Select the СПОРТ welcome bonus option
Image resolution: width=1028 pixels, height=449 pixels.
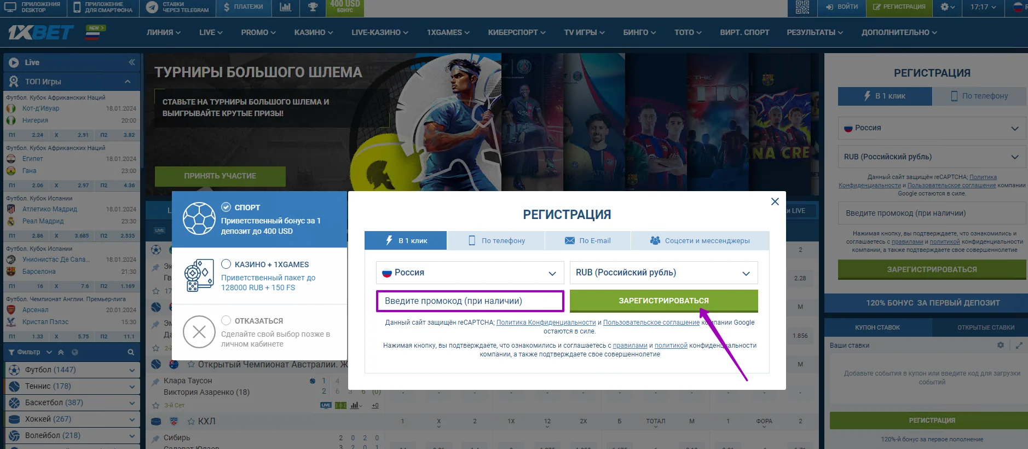[x=259, y=219]
